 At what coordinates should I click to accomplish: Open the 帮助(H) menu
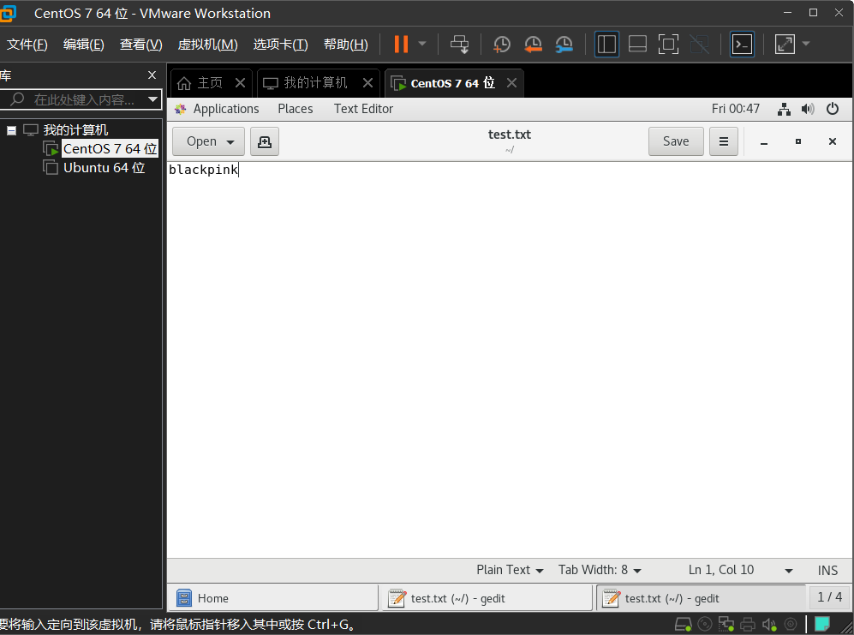tap(345, 45)
